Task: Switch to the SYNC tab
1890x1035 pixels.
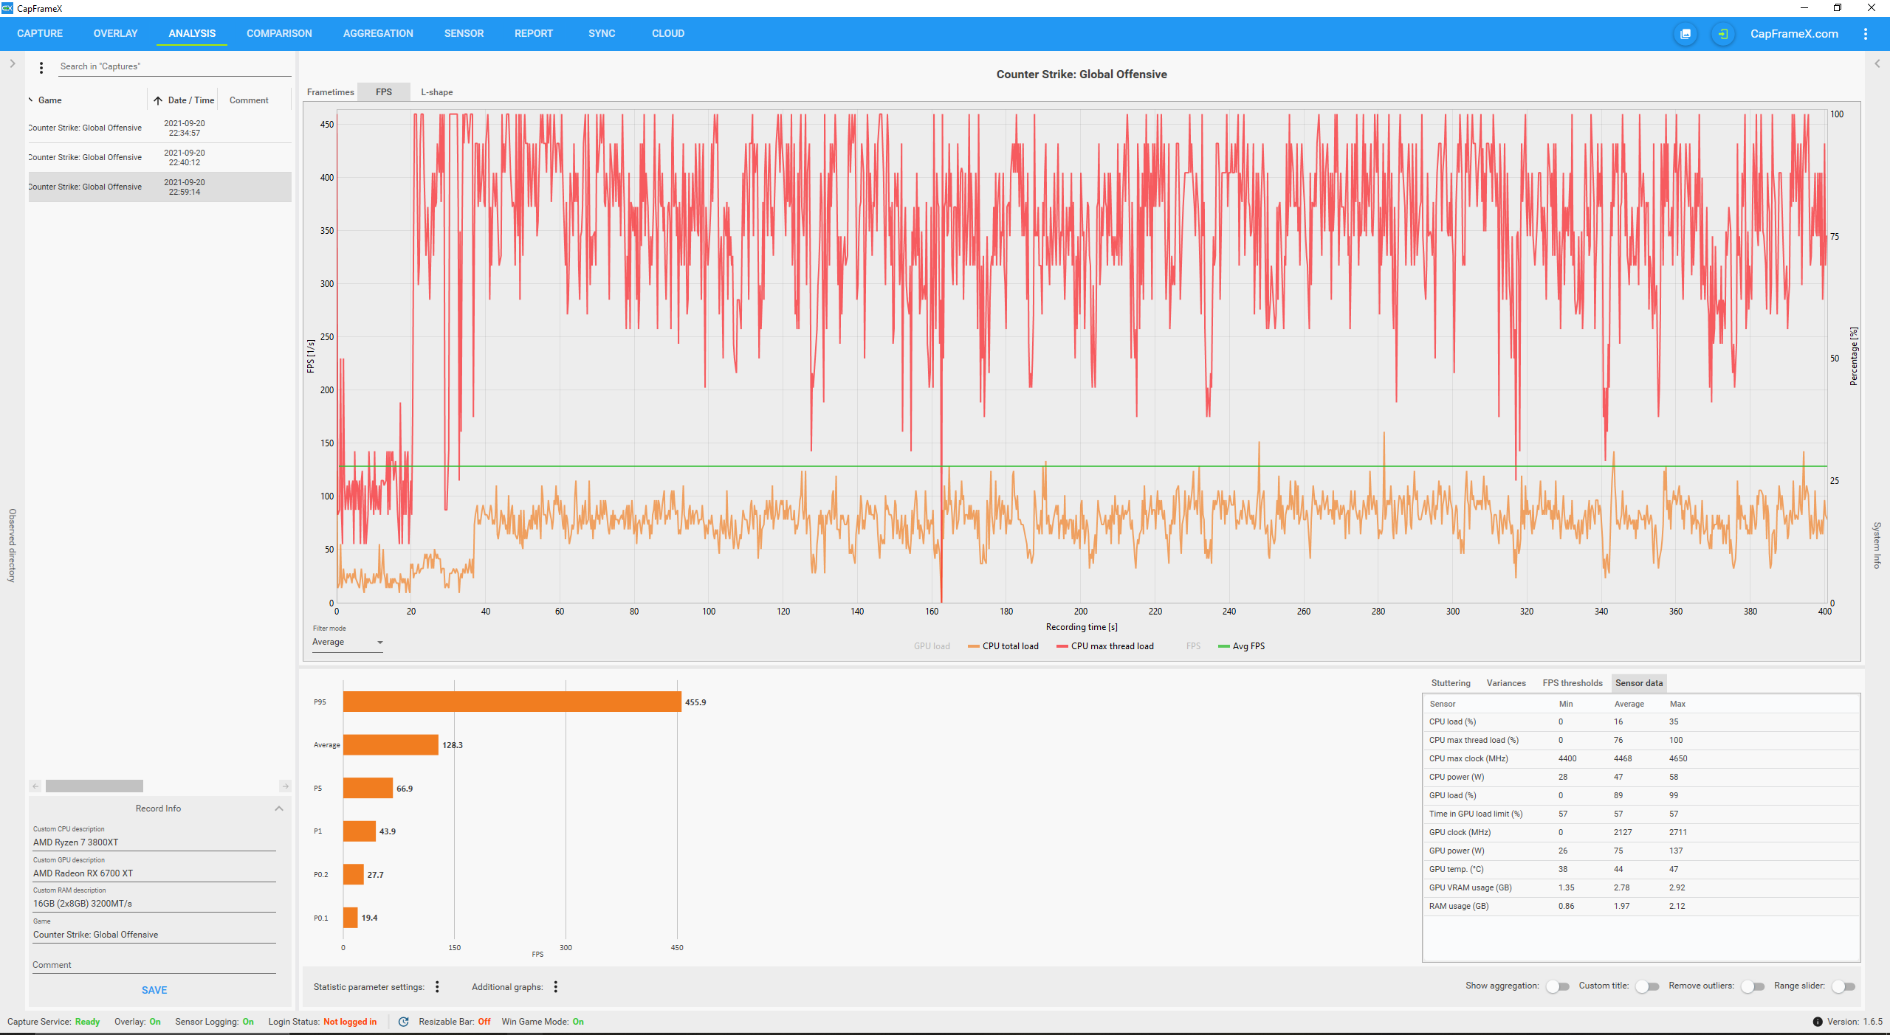Action: point(602,34)
